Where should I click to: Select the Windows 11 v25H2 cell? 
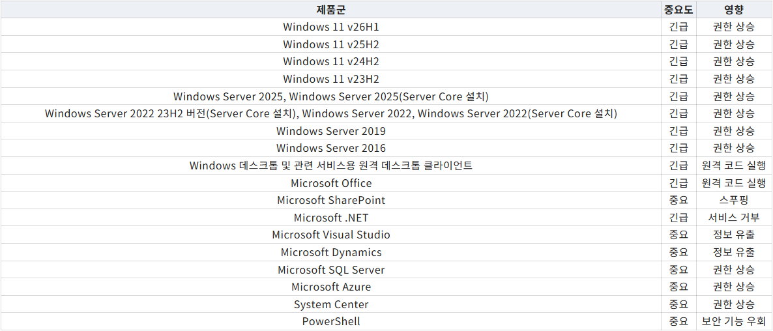click(331, 44)
